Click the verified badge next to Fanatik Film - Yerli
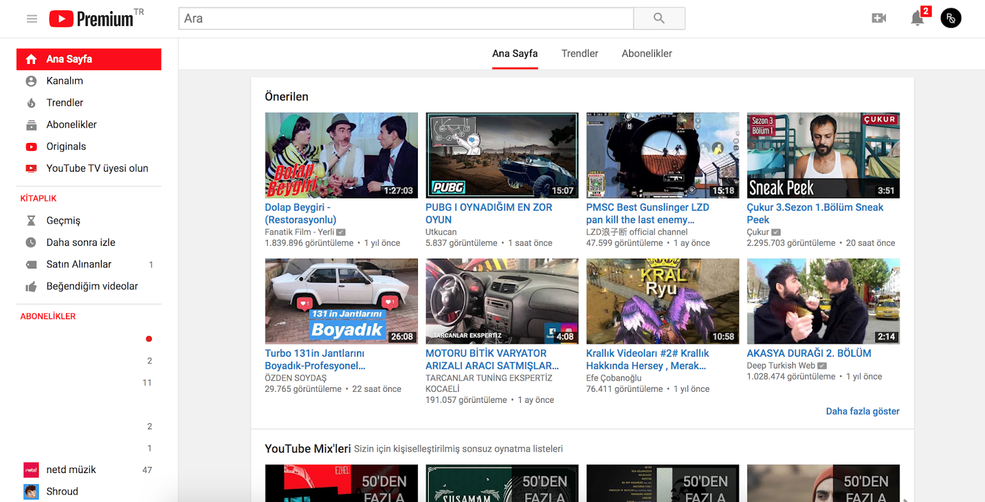This screenshot has width=985, height=502. click(341, 232)
